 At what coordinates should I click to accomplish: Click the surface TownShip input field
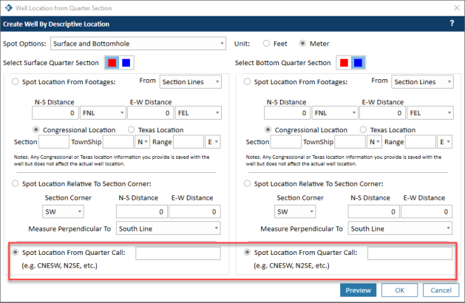[118, 142]
